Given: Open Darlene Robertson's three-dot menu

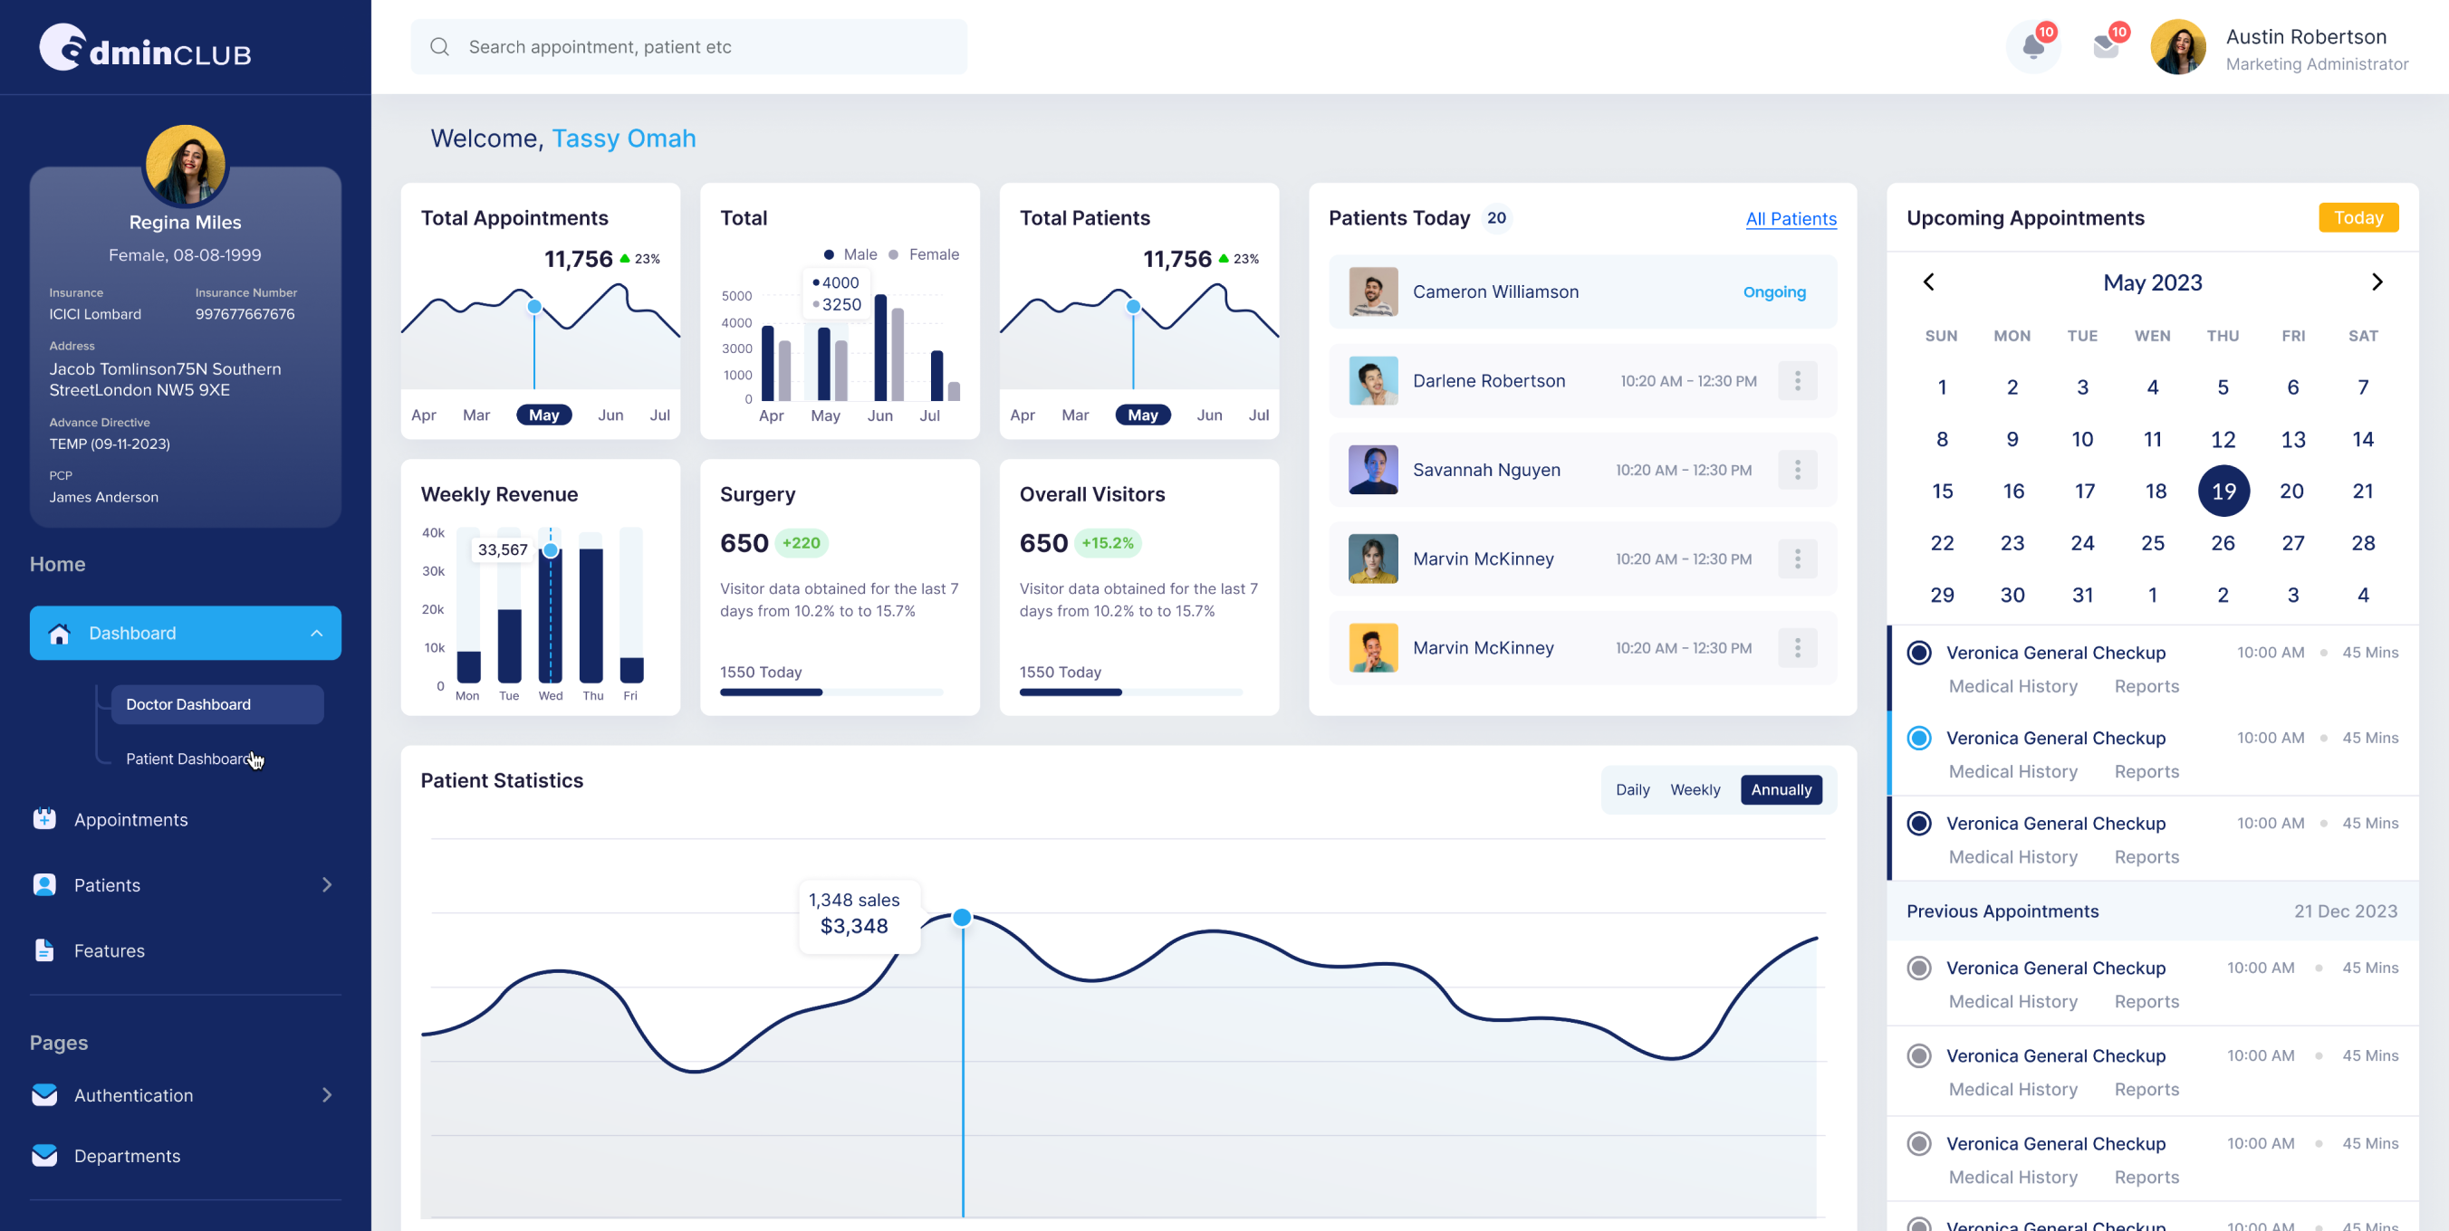Looking at the screenshot, I should [x=1798, y=381].
